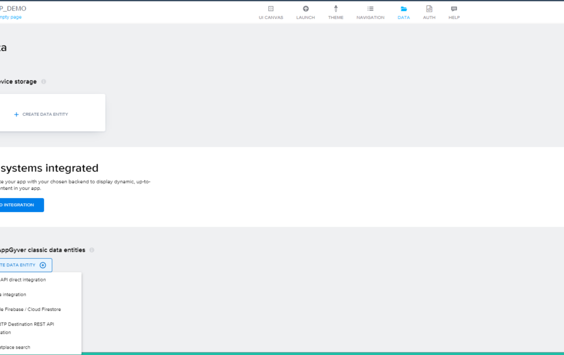The height and width of the screenshot is (355, 564).
Task: Select BTP Destination REST API integration option
Action: coord(41,328)
